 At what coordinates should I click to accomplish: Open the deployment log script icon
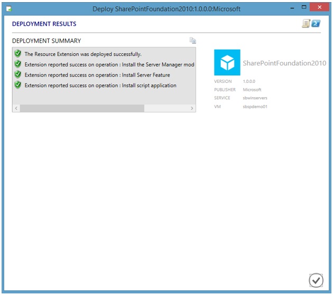[306, 24]
